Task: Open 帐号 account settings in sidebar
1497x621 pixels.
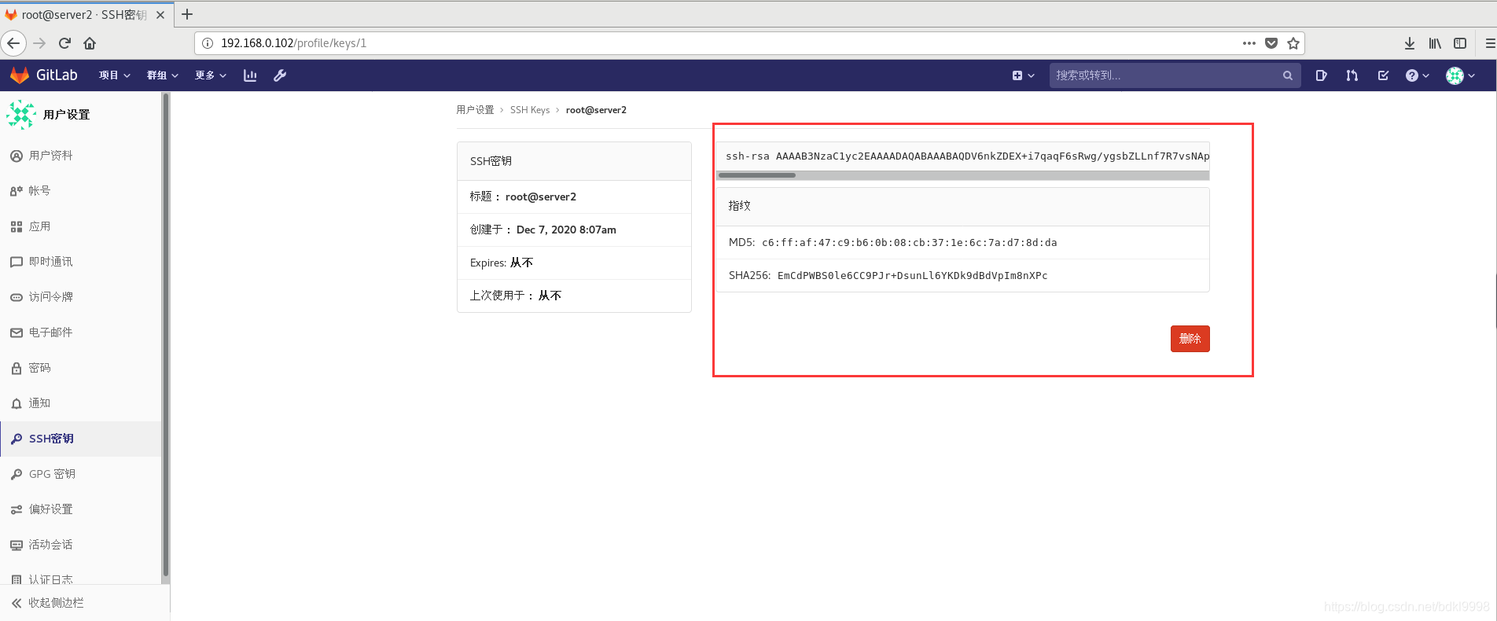Action: coord(80,191)
